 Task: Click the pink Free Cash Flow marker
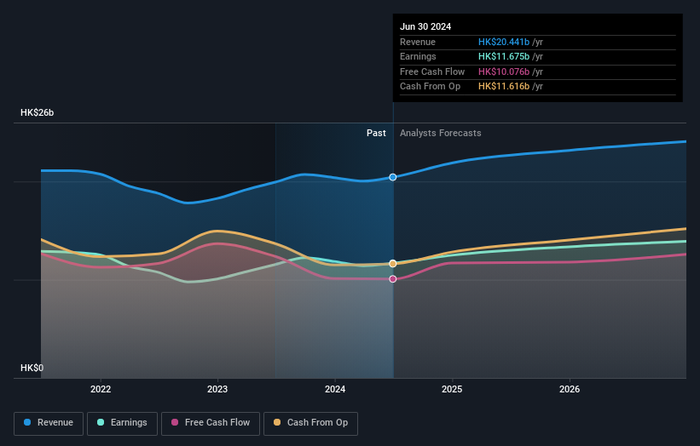click(x=393, y=279)
